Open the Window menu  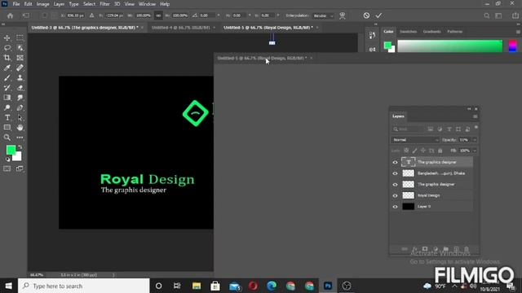(147, 4)
